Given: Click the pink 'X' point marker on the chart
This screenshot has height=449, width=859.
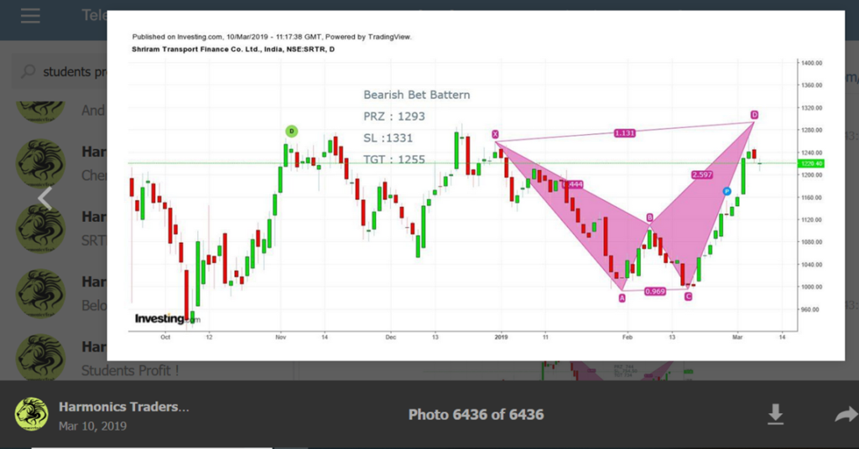Looking at the screenshot, I should (495, 134).
